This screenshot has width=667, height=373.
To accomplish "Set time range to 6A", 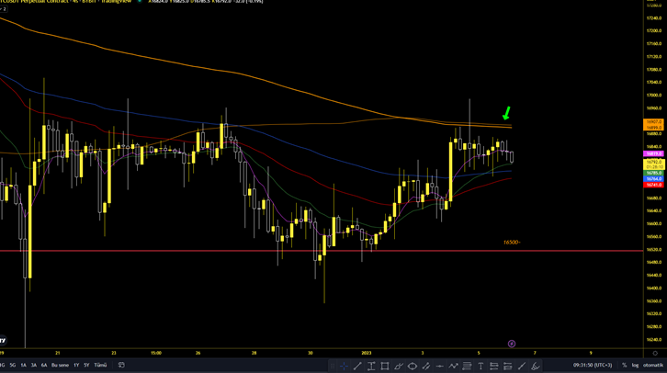I will tap(44, 366).
